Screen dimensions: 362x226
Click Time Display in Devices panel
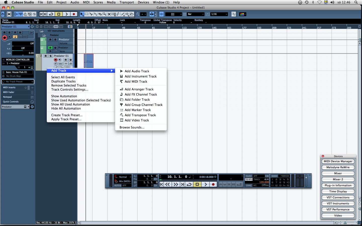tap(338, 192)
